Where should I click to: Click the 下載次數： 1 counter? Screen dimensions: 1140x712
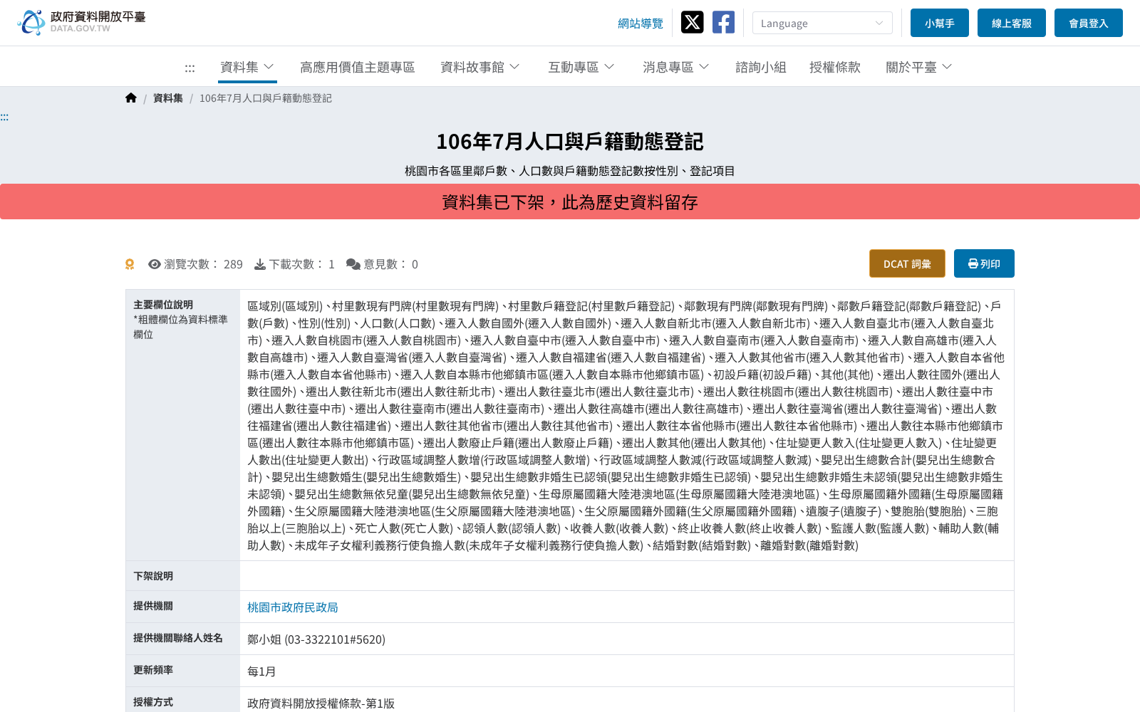294,264
